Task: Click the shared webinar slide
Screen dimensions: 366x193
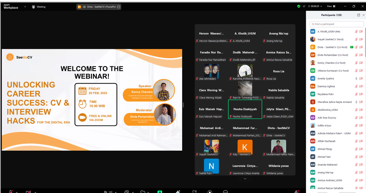Action: pyautogui.click(x=92, y=100)
